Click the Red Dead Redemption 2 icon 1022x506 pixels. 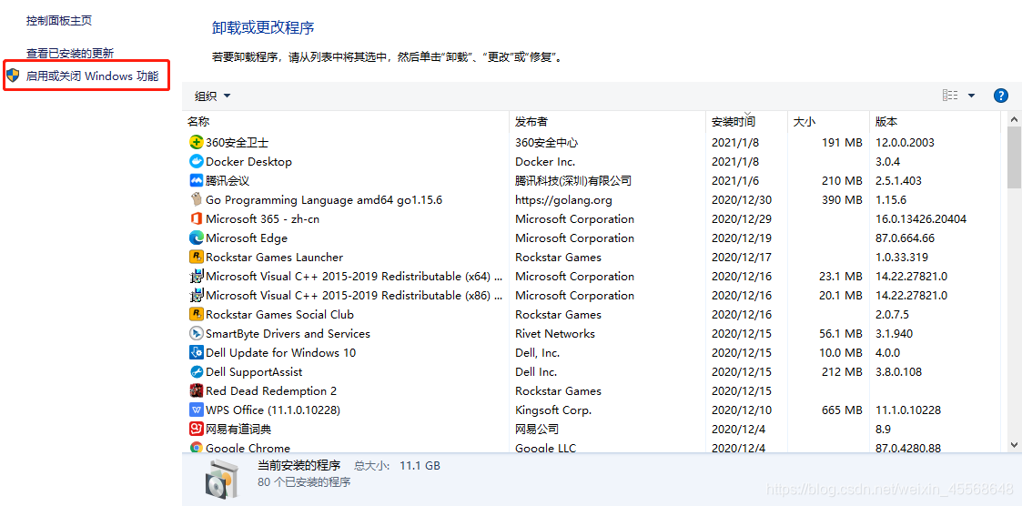coord(197,390)
